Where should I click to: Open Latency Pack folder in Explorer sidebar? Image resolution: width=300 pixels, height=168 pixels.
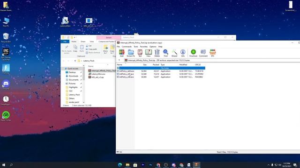click(x=74, y=95)
